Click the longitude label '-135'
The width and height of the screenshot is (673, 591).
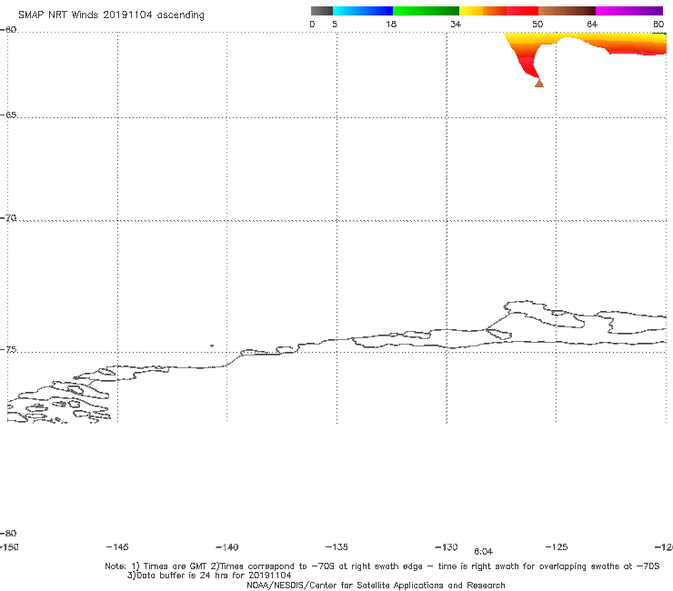pyautogui.click(x=336, y=546)
